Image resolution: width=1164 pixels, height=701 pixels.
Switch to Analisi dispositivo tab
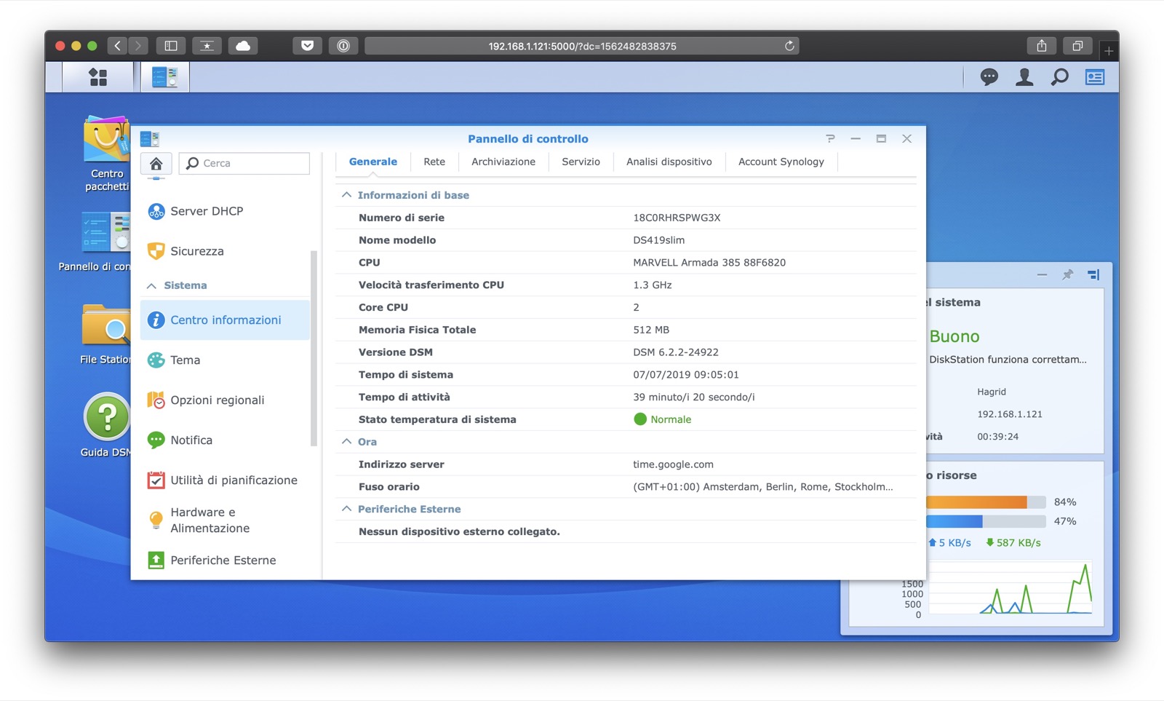[669, 162]
